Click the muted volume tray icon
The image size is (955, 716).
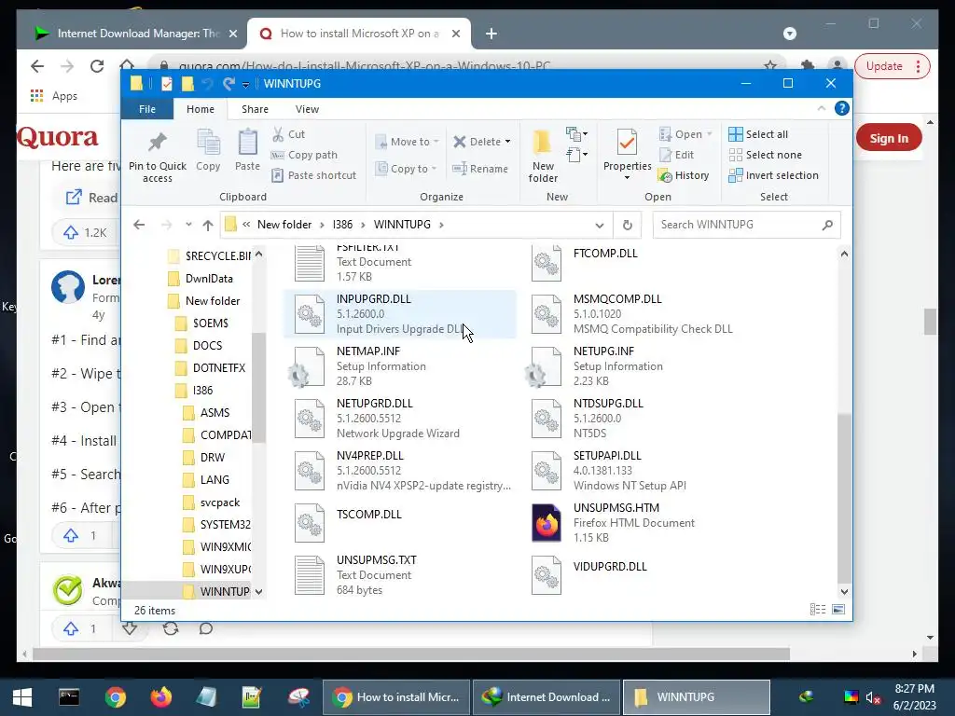[x=873, y=697]
